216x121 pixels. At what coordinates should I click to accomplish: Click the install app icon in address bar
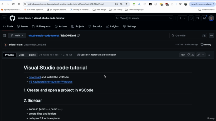tap(116, 4)
